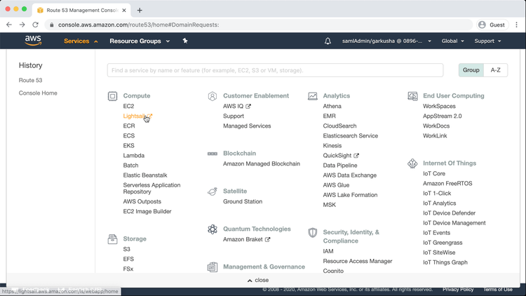The height and width of the screenshot is (296, 526).
Task: Click the Quantum Technologies atom icon
Action: point(213,229)
